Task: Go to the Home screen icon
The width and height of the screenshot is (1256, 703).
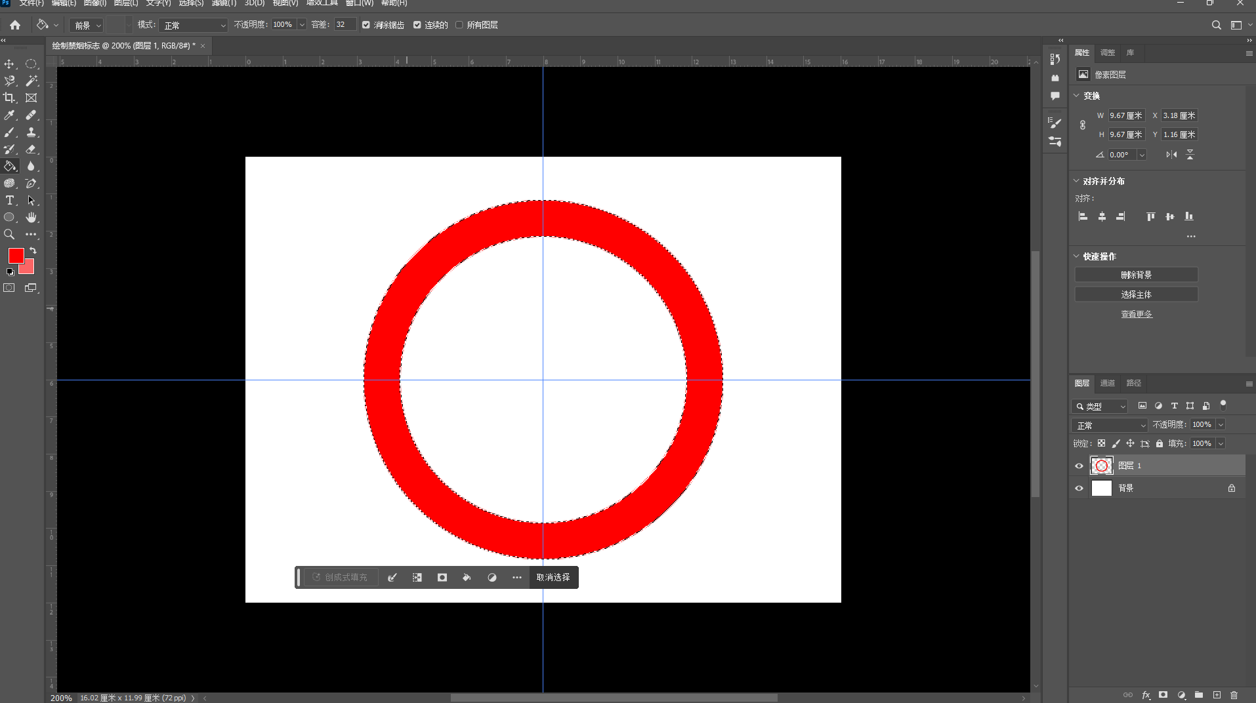Action: (x=15, y=25)
